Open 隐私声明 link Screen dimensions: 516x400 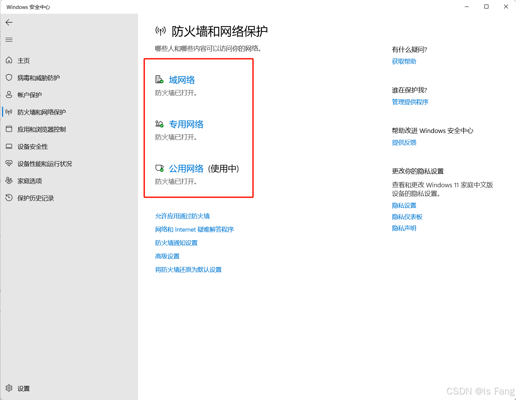[404, 228]
